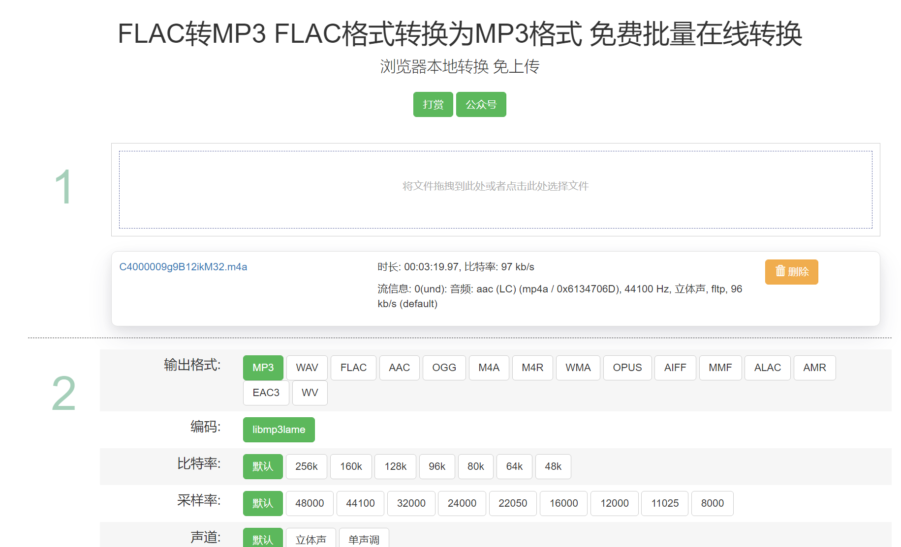Viewport: 901px width, 547px height.
Task: Select AAC as output format
Action: click(x=399, y=367)
